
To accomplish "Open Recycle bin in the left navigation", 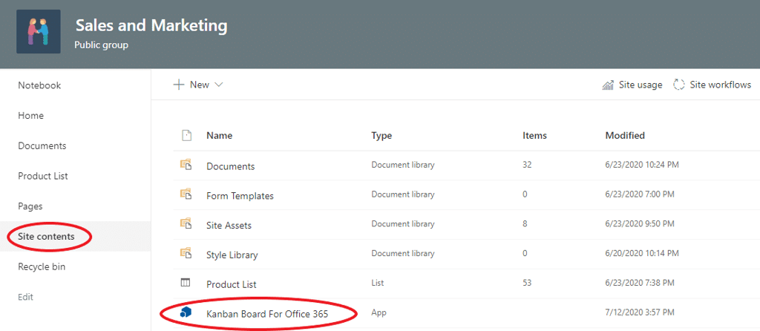I will (x=42, y=266).
